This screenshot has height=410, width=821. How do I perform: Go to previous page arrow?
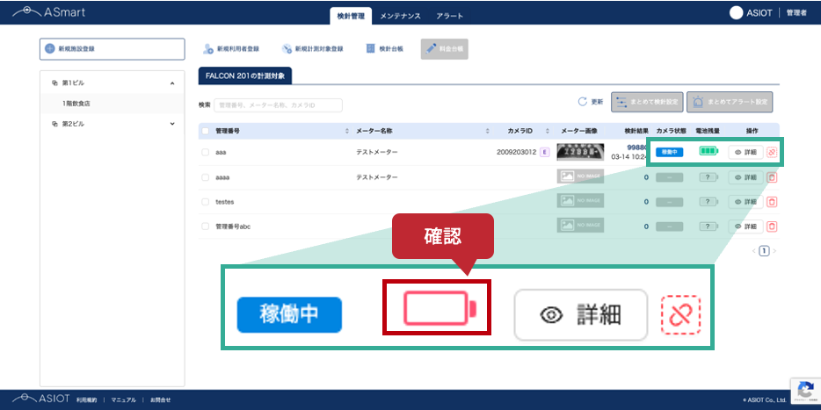(x=754, y=251)
